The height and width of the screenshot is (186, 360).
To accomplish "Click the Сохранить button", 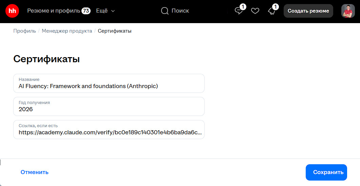I will [x=326, y=172].
